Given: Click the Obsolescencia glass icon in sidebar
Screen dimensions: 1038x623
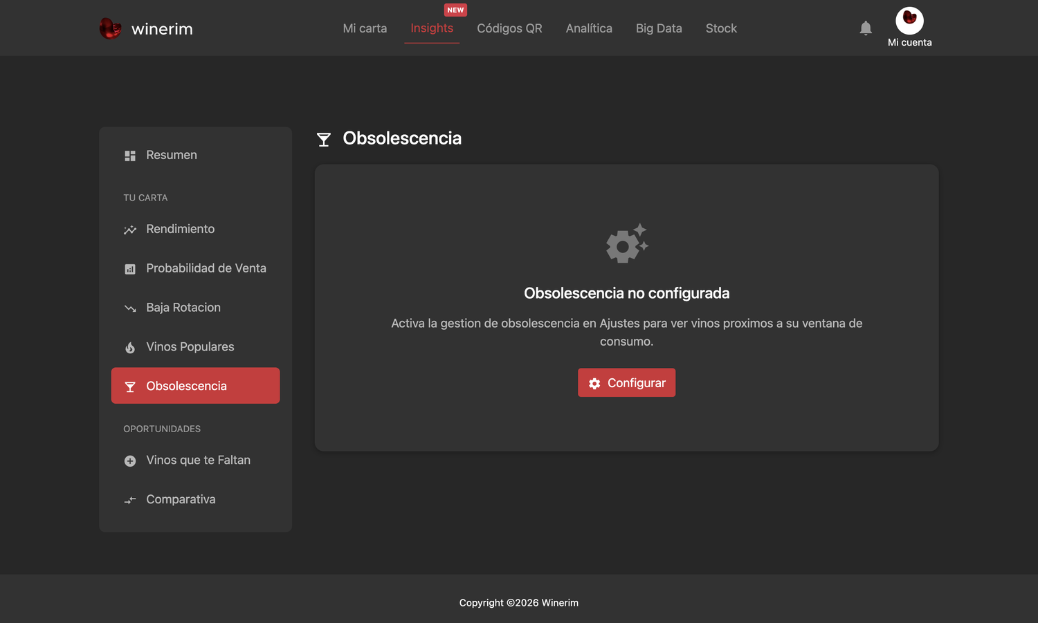Looking at the screenshot, I should [x=130, y=387].
